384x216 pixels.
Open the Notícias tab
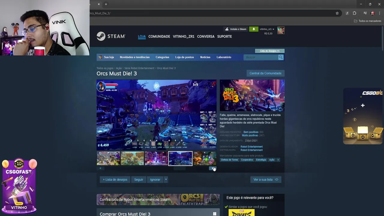click(x=205, y=57)
